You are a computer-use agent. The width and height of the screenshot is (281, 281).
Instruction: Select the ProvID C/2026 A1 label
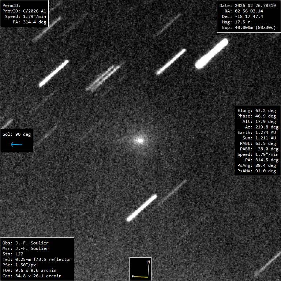click(25, 11)
